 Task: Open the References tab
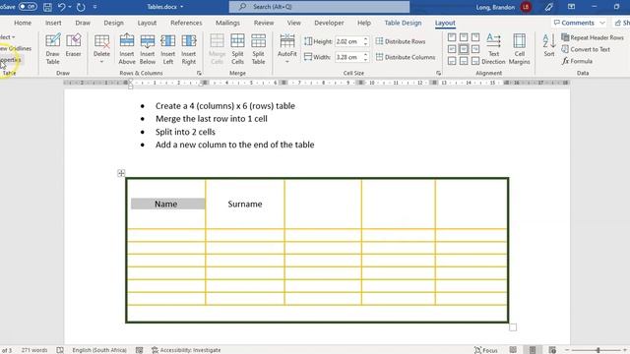tap(186, 23)
